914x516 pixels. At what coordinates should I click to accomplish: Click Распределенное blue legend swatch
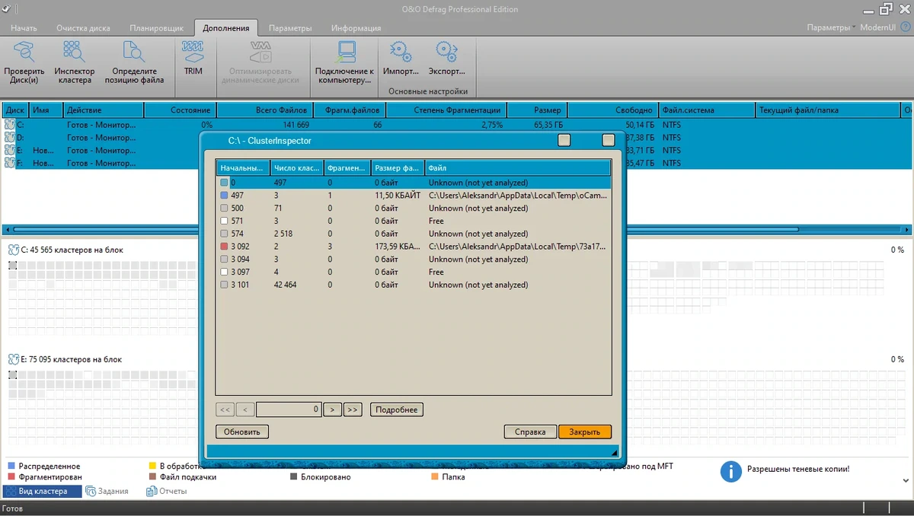click(x=11, y=466)
